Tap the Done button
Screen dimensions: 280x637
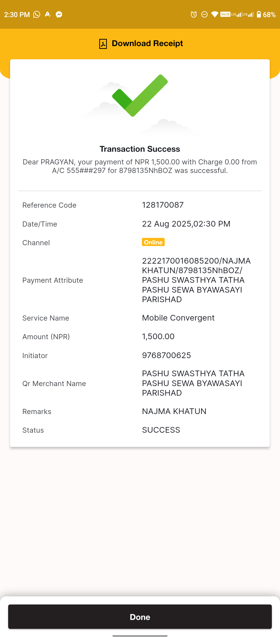(140, 617)
